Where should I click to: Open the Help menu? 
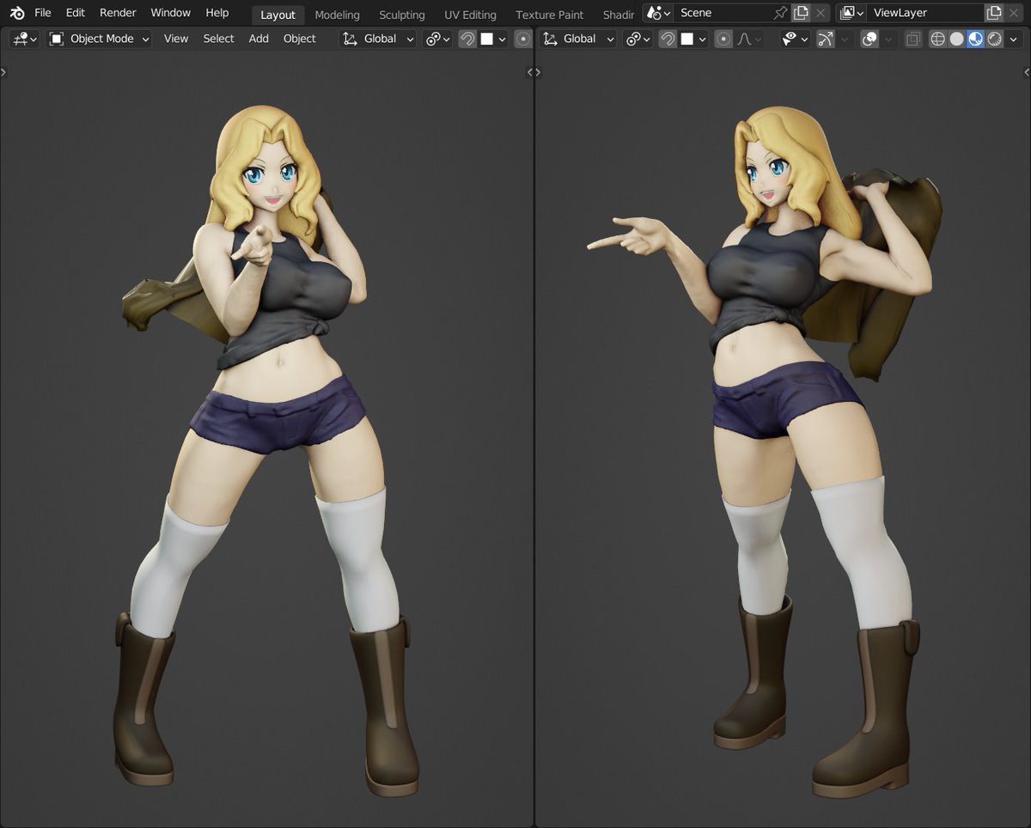click(217, 13)
